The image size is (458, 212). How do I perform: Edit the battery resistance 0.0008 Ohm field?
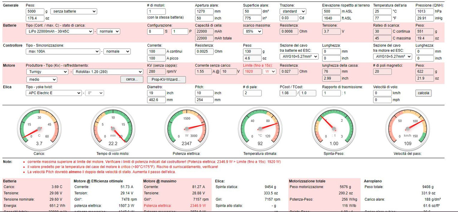pos(289,31)
